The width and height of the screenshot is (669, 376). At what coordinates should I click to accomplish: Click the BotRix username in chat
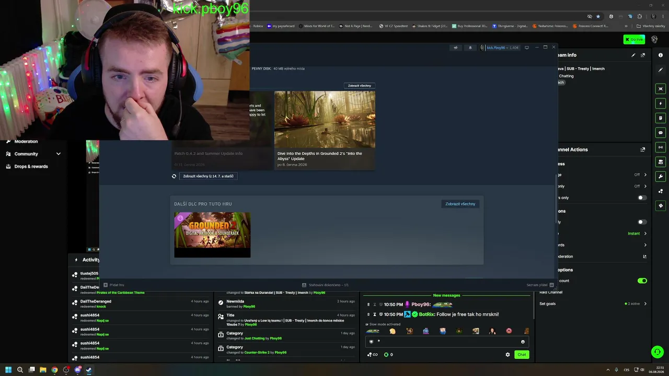click(427, 314)
